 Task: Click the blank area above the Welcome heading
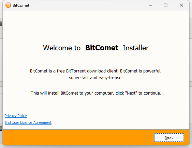[96, 27]
